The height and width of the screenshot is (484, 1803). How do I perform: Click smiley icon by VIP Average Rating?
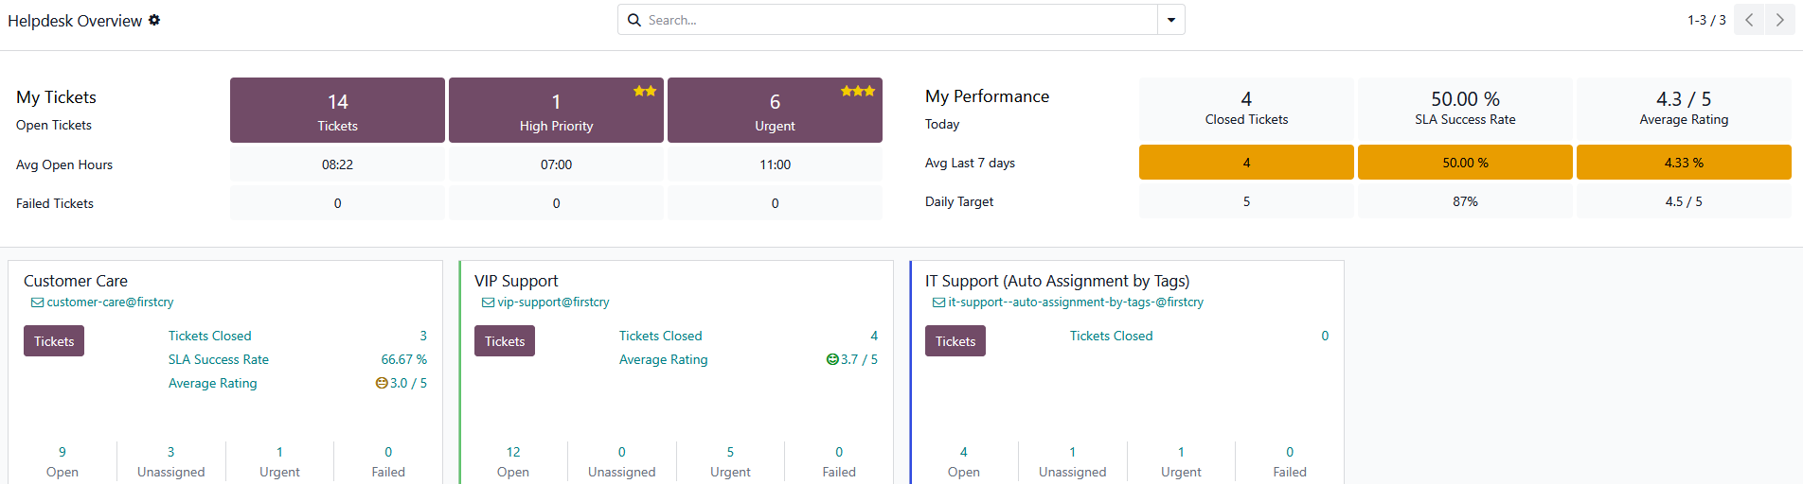point(832,359)
